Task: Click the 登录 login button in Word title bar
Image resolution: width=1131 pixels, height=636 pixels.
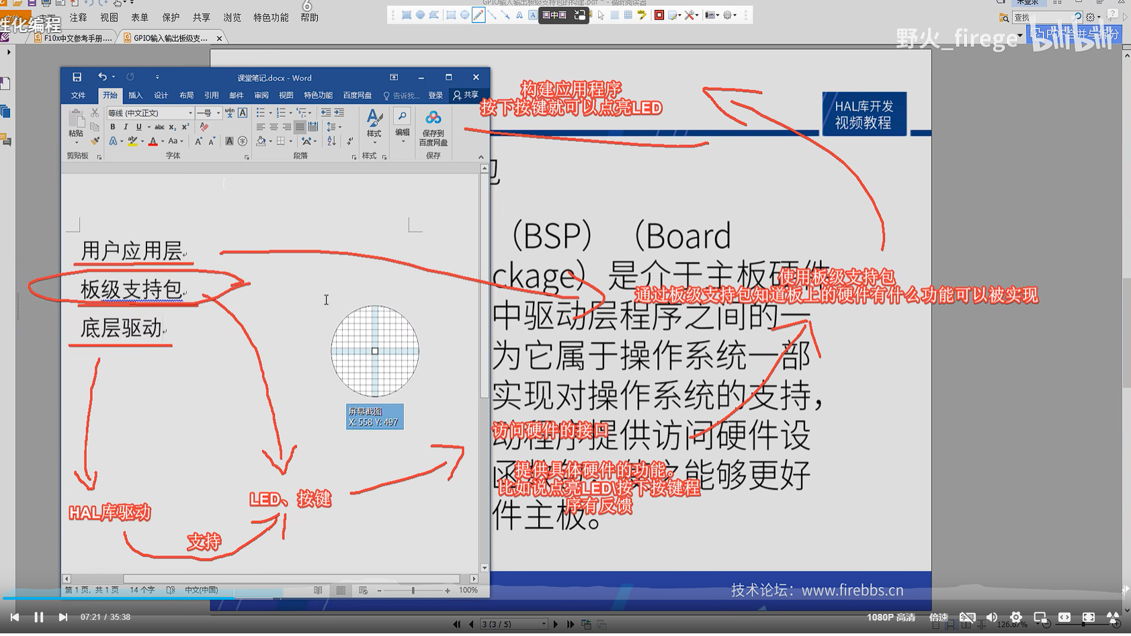Action: pyautogui.click(x=435, y=95)
